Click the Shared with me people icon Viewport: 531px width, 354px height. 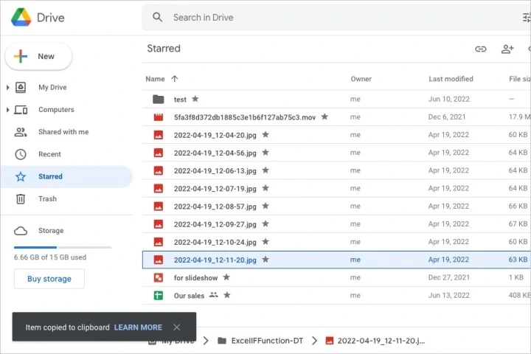(x=21, y=132)
